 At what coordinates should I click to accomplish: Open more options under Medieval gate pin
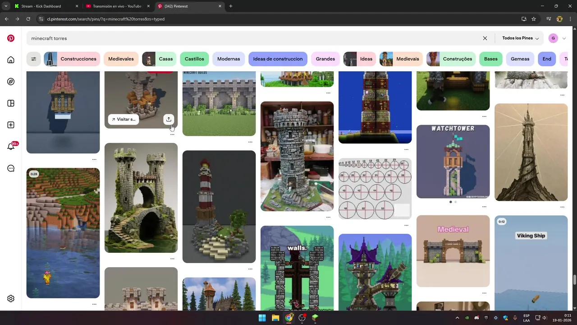click(484, 293)
